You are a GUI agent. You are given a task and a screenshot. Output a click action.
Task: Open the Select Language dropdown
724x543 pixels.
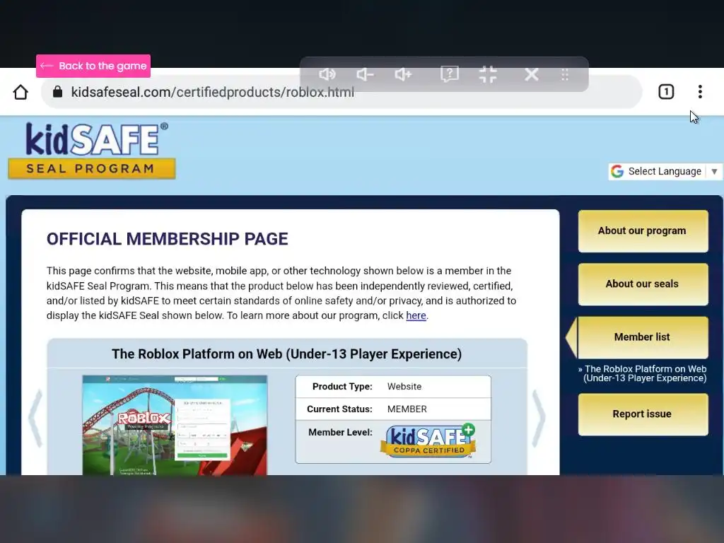tap(665, 171)
